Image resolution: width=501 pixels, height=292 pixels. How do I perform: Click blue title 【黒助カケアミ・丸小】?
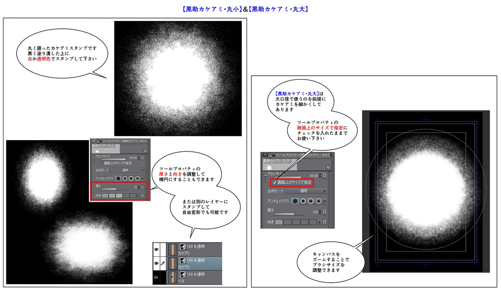click(212, 9)
